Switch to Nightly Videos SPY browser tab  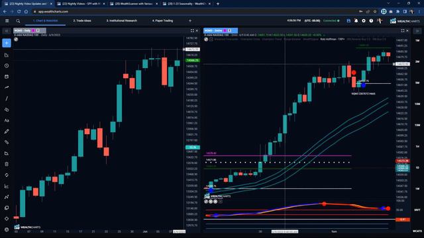[81, 4]
